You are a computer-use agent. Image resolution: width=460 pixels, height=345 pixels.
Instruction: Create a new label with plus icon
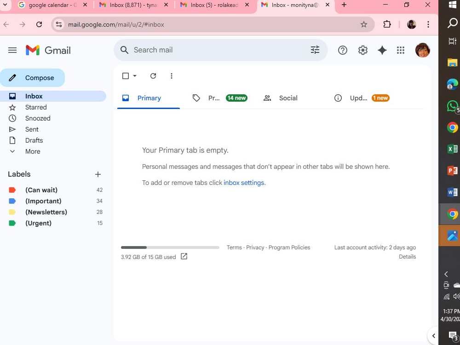coord(98,174)
